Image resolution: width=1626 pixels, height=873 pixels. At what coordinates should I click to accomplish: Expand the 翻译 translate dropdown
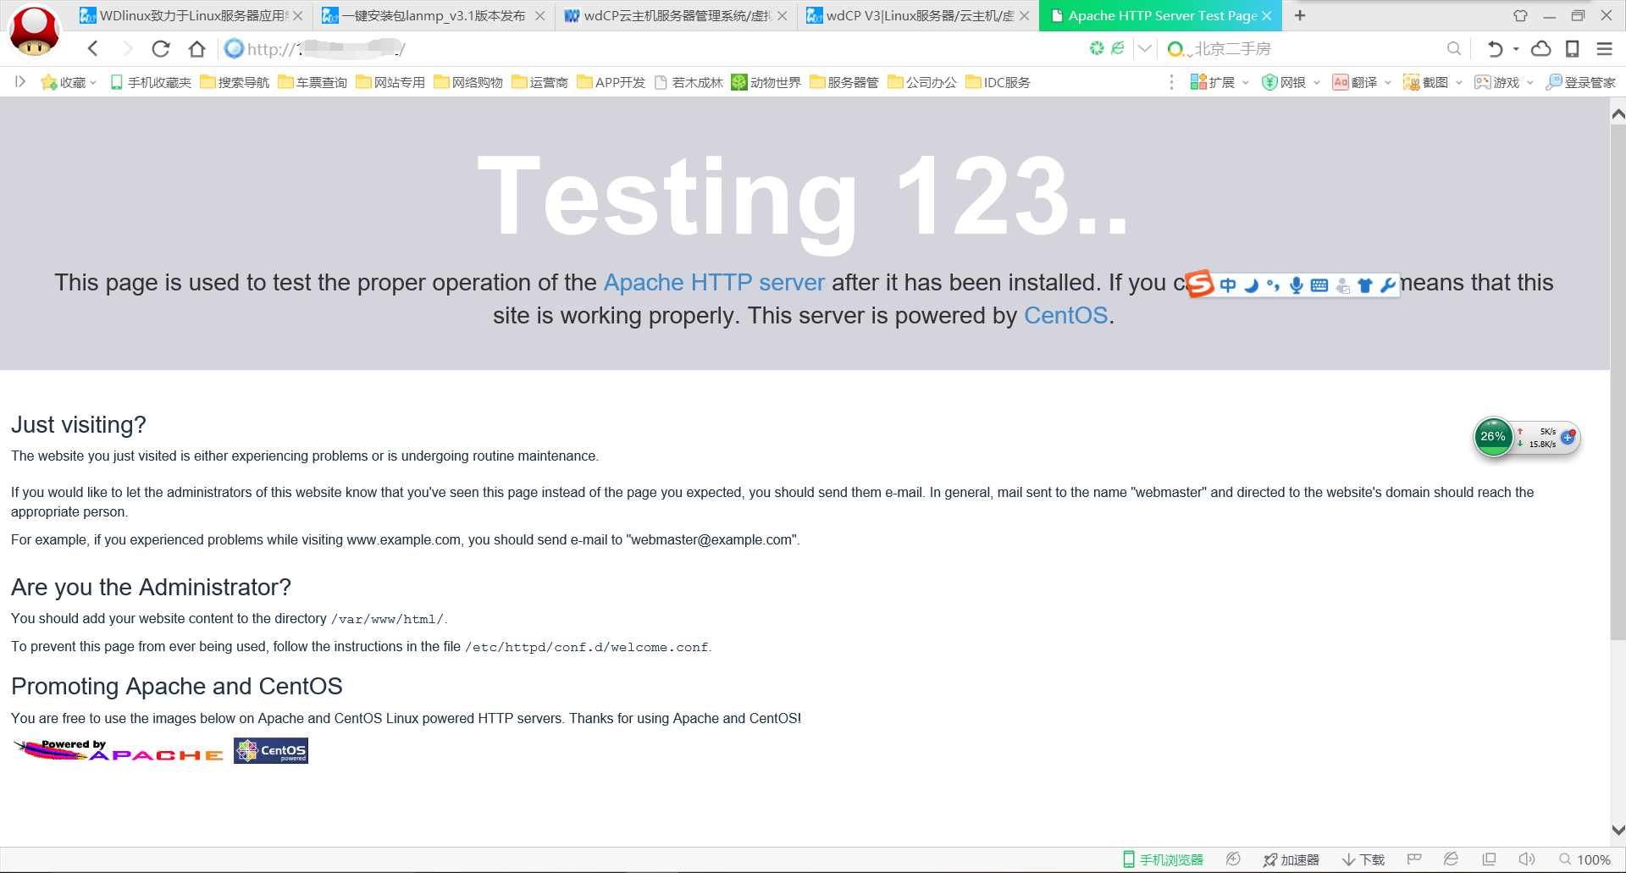pos(1388,82)
